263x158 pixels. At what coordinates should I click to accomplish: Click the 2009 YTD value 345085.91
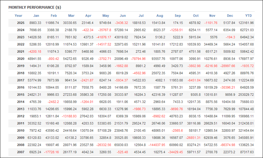(245, 138)
